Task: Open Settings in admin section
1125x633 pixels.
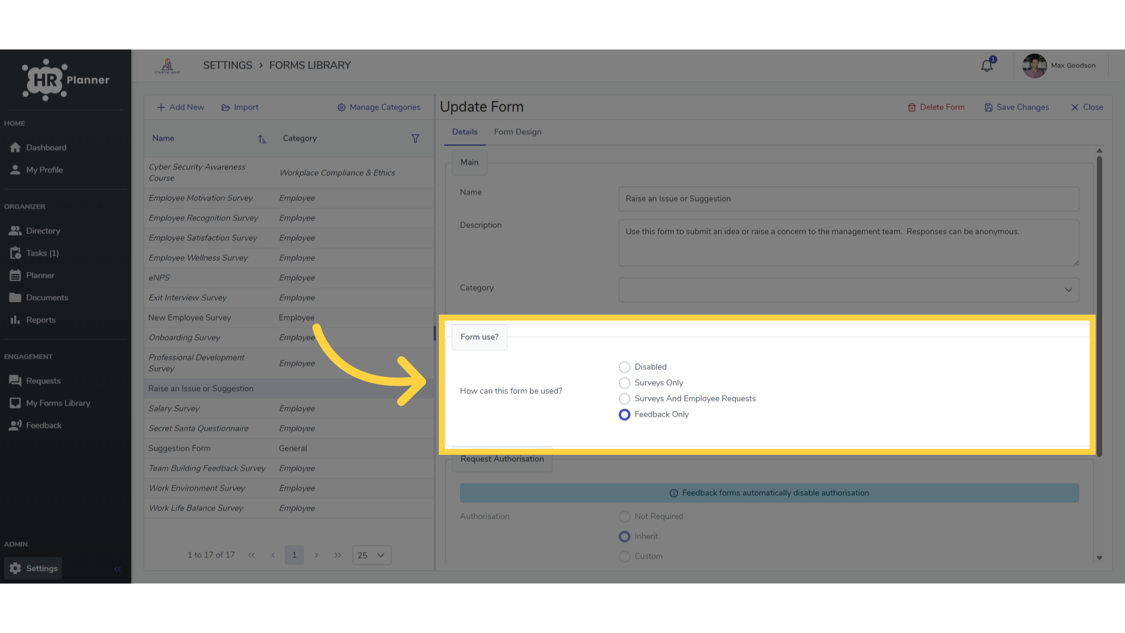Action: [x=33, y=569]
